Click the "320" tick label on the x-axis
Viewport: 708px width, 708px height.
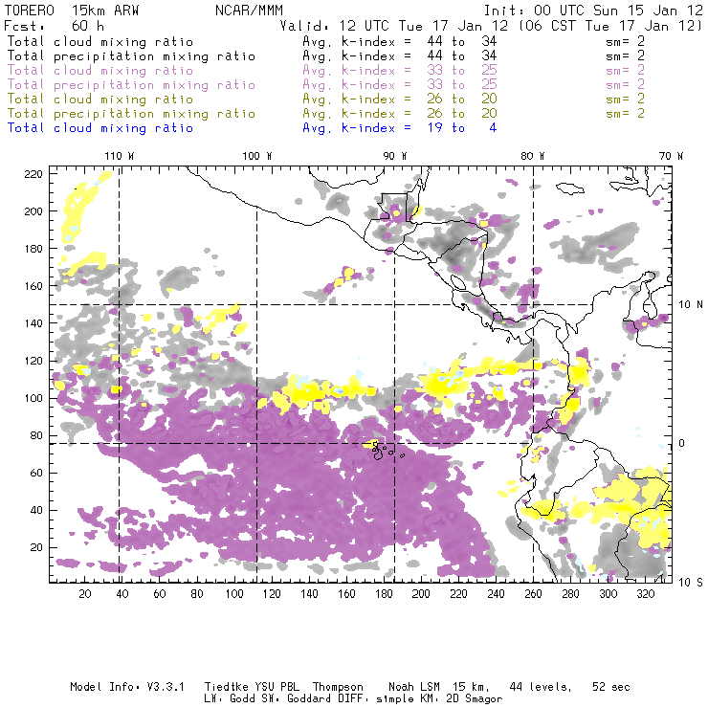645,594
